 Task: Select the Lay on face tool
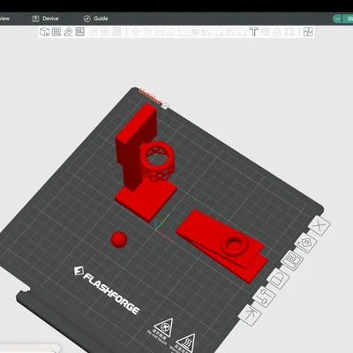[x=171, y=32]
